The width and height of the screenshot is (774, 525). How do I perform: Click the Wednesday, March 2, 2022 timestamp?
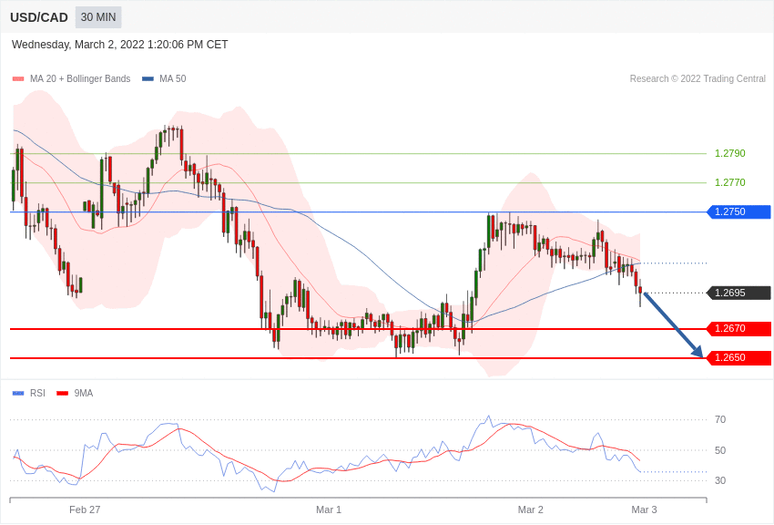(x=119, y=45)
